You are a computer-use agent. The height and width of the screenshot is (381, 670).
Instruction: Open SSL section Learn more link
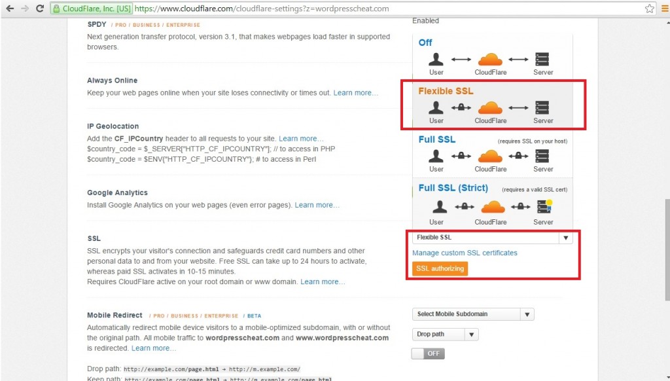[323, 281]
